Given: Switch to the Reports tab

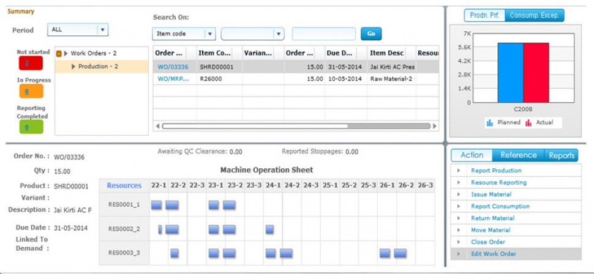Looking at the screenshot, I should (561, 155).
